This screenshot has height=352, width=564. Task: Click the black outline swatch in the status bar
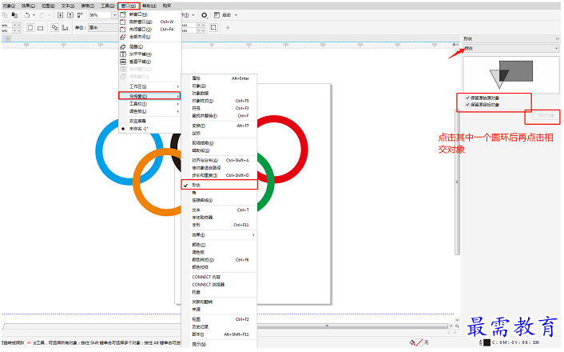coord(487,342)
